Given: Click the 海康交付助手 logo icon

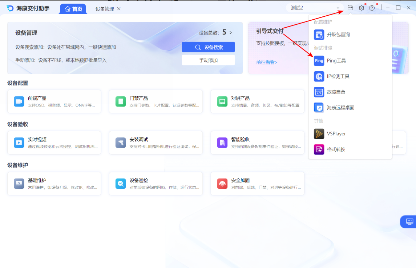Looking at the screenshot, I should [x=10, y=8].
